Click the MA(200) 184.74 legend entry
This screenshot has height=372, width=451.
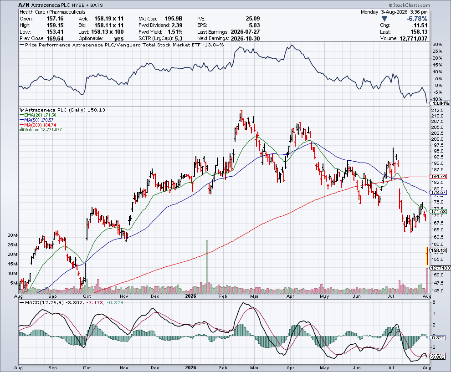click(38, 125)
